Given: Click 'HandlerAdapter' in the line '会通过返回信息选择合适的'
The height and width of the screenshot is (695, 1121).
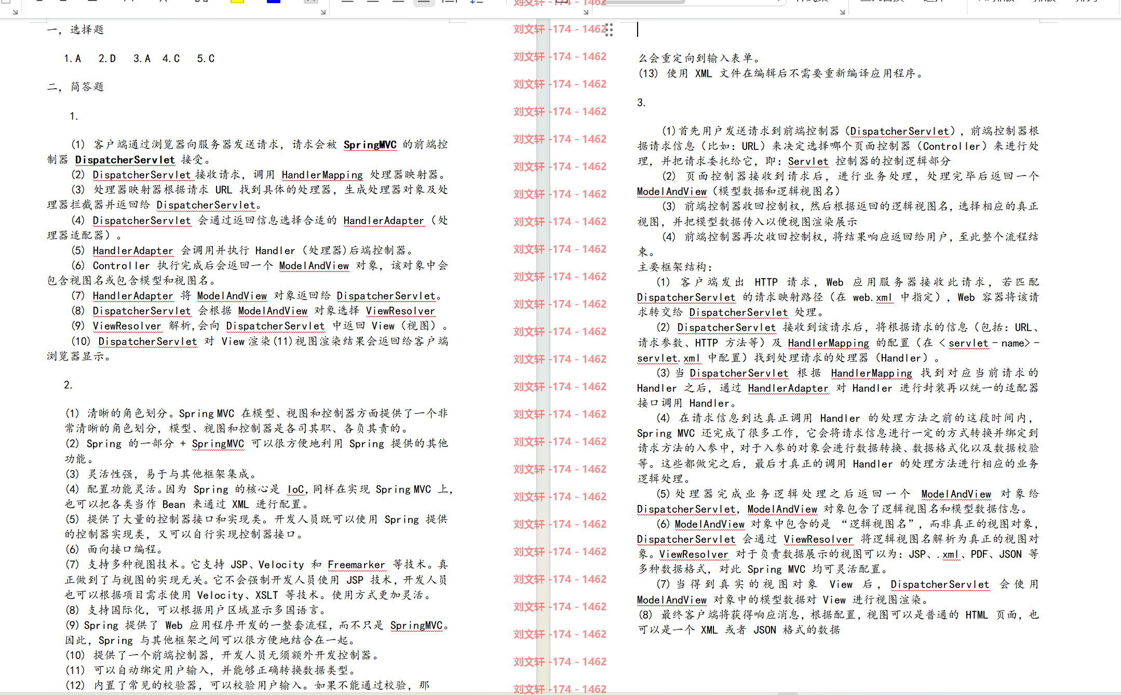Looking at the screenshot, I should click(x=384, y=221).
